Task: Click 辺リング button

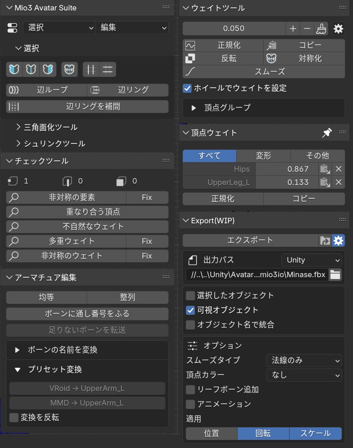Action: pyautogui.click(x=128, y=90)
